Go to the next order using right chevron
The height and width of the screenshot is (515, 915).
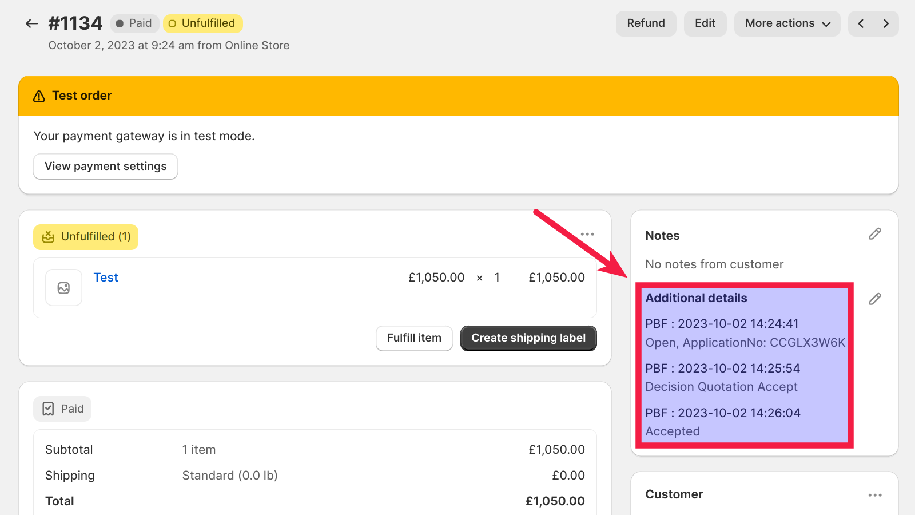(886, 23)
